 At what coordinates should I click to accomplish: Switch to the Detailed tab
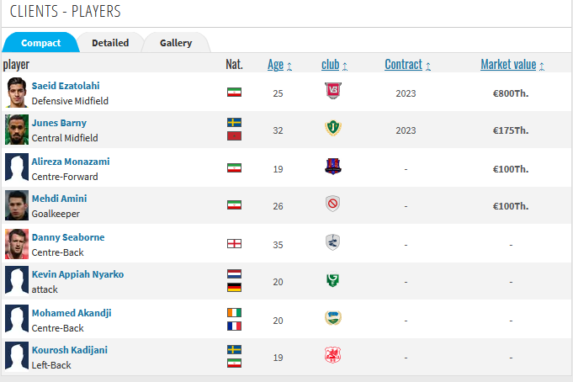110,43
